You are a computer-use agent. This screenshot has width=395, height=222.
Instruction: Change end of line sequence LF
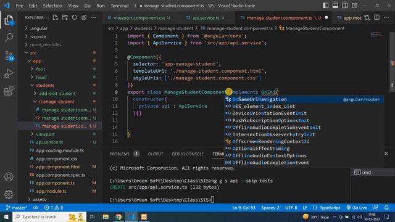click(305, 208)
